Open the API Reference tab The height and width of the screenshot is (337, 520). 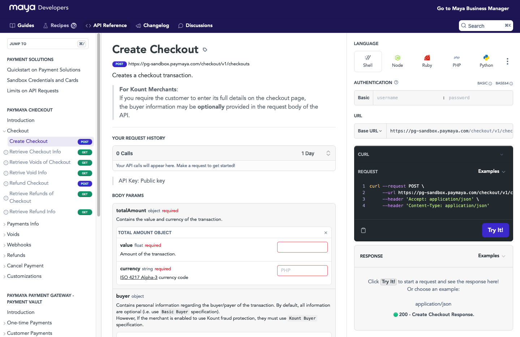tap(106, 25)
